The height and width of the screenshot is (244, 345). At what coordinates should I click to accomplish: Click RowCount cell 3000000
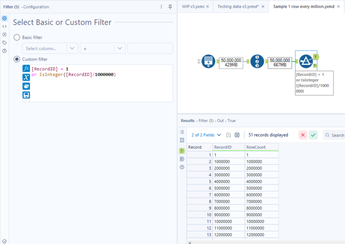tap(262, 175)
